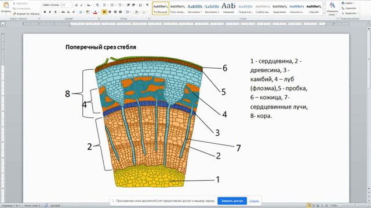The height and width of the screenshot is (208, 371).
Task: Click the numbered list icon
Action: coord(112,5)
